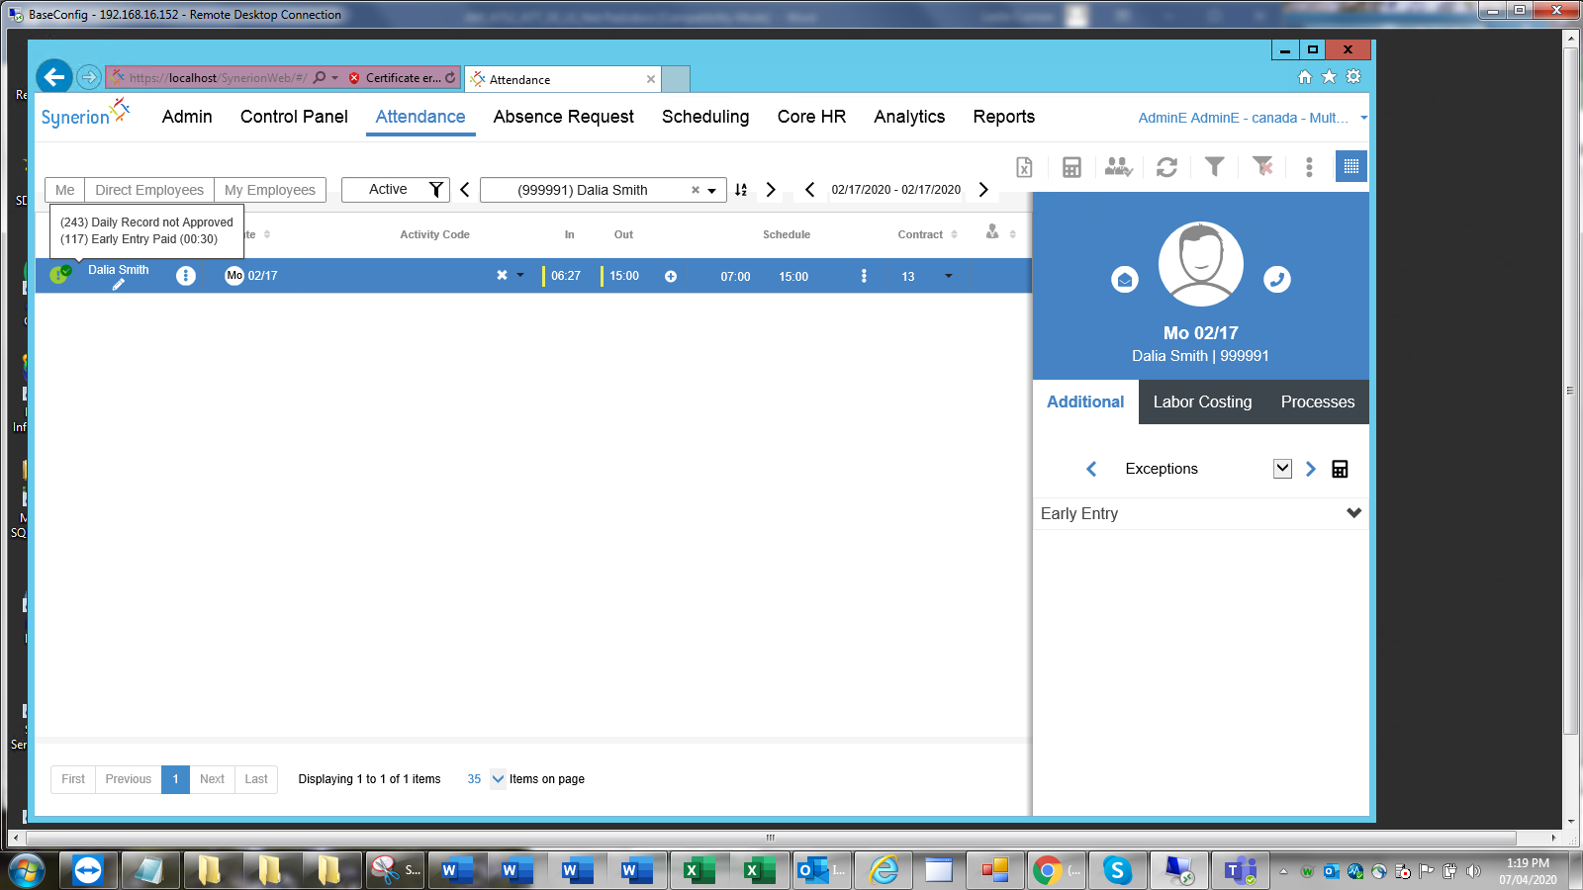Click the funnel icon in Active filter box
1583x890 pixels.
pos(435,189)
